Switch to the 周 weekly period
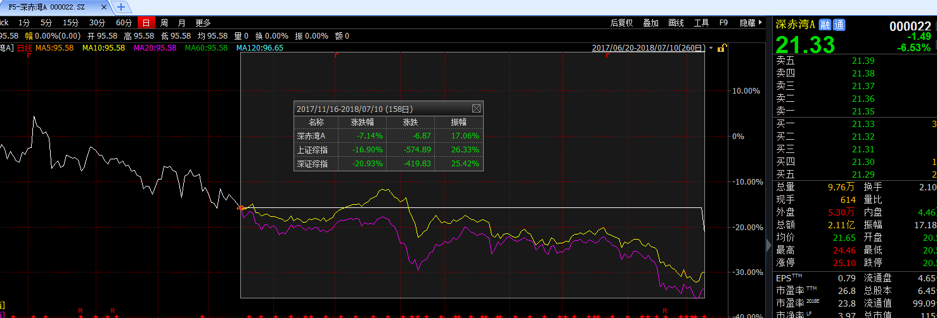Screen dimensions: 937x318 164,23
